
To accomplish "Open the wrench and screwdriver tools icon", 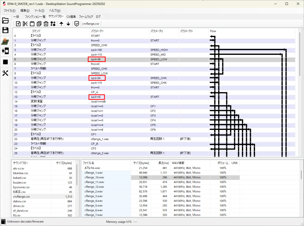I will point(5,73).
